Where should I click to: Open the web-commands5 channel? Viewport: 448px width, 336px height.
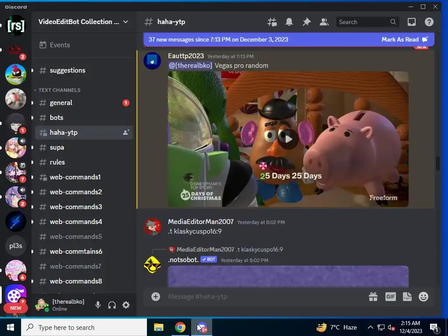click(84, 237)
